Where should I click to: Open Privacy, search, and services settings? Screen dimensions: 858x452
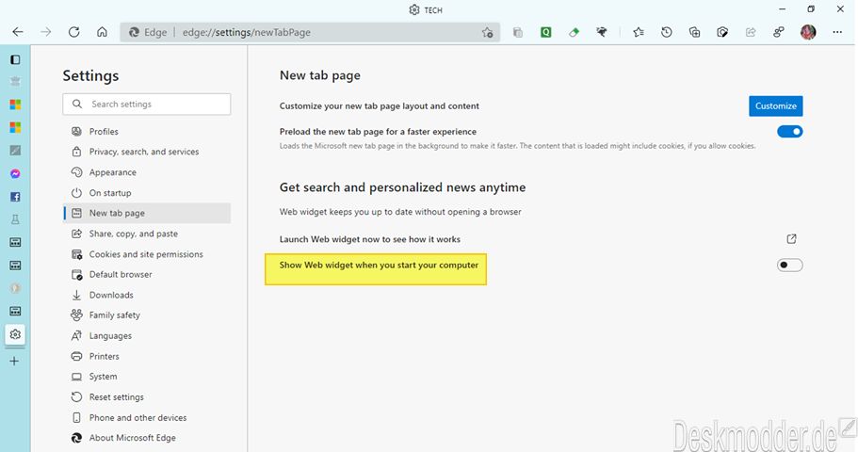pyautogui.click(x=147, y=152)
